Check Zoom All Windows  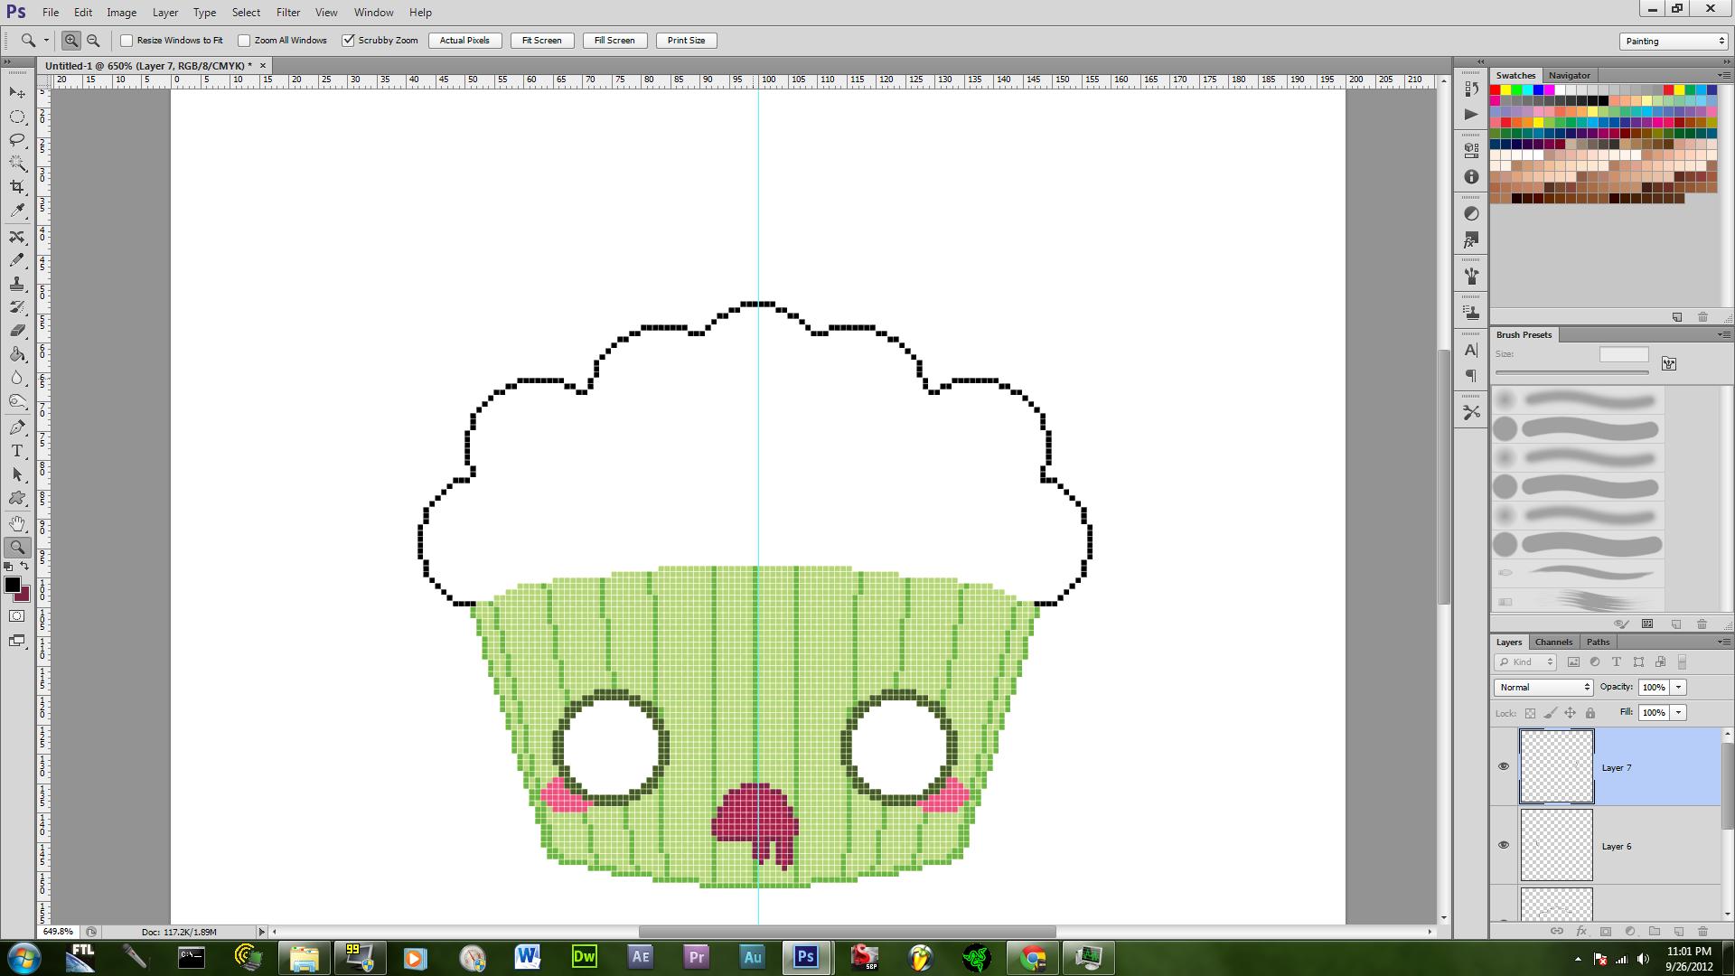[x=244, y=41]
